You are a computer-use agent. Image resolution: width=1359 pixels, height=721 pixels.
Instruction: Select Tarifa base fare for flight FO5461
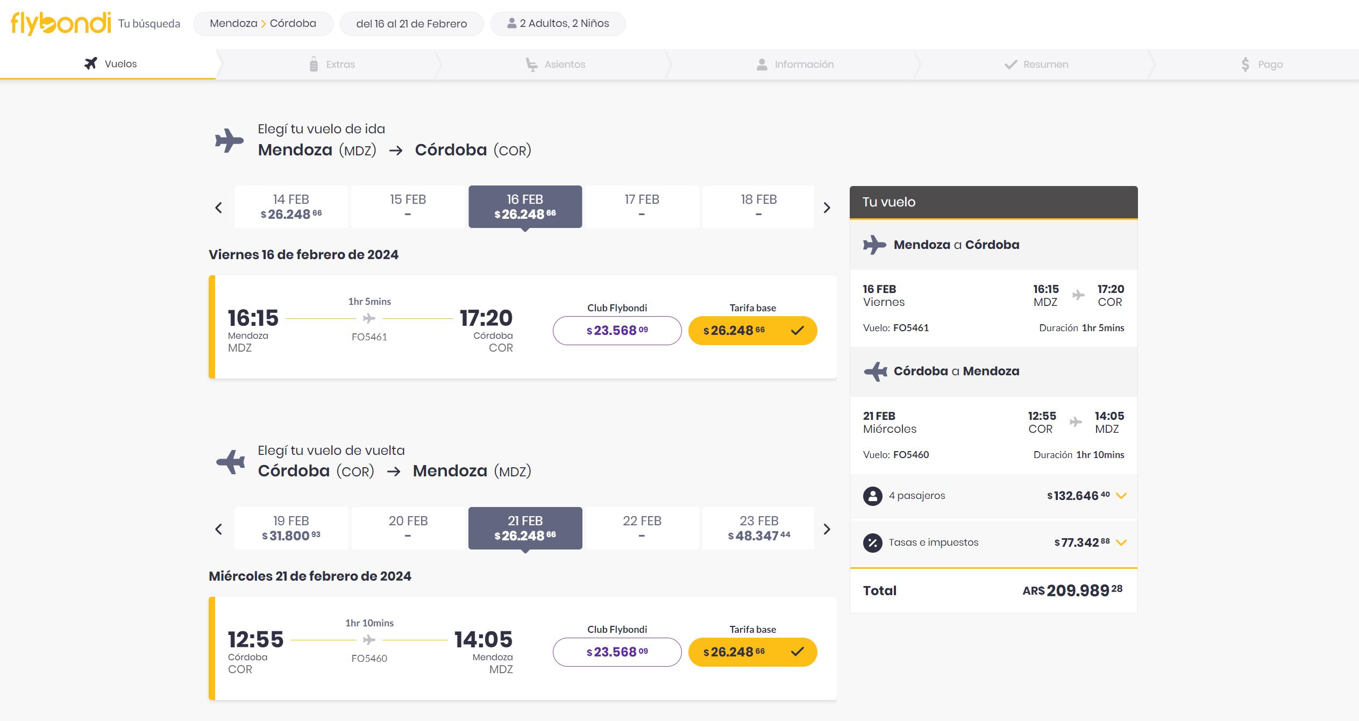tap(753, 331)
